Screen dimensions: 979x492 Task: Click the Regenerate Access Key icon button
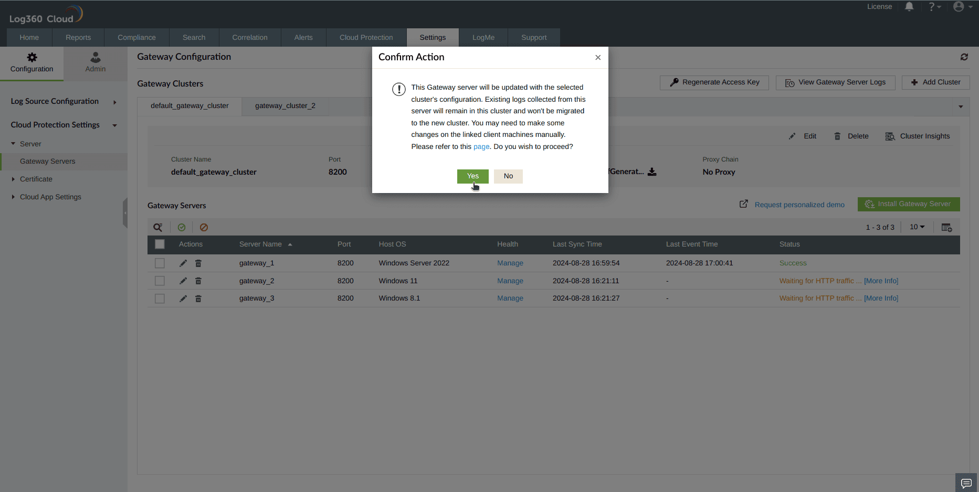coord(674,82)
